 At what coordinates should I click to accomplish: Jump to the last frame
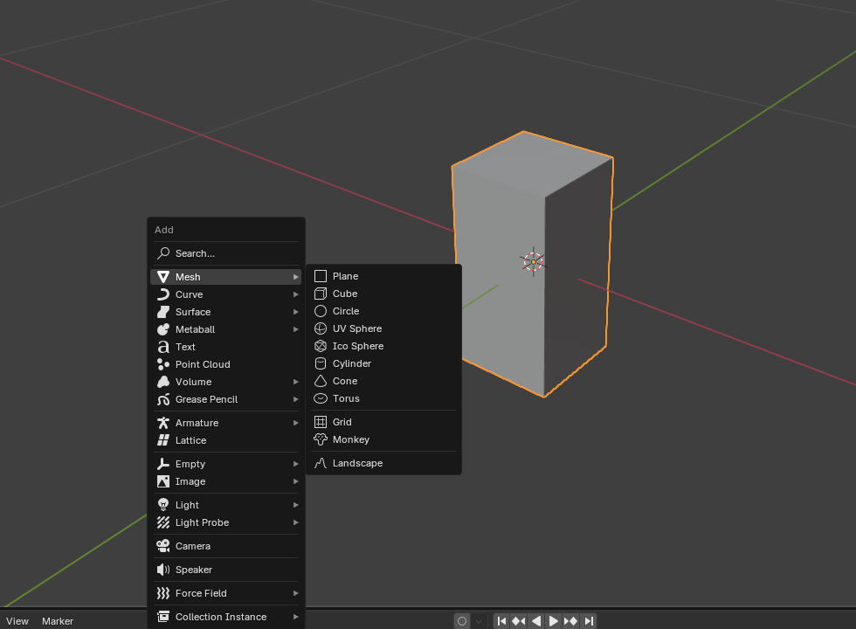tap(589, 621)
